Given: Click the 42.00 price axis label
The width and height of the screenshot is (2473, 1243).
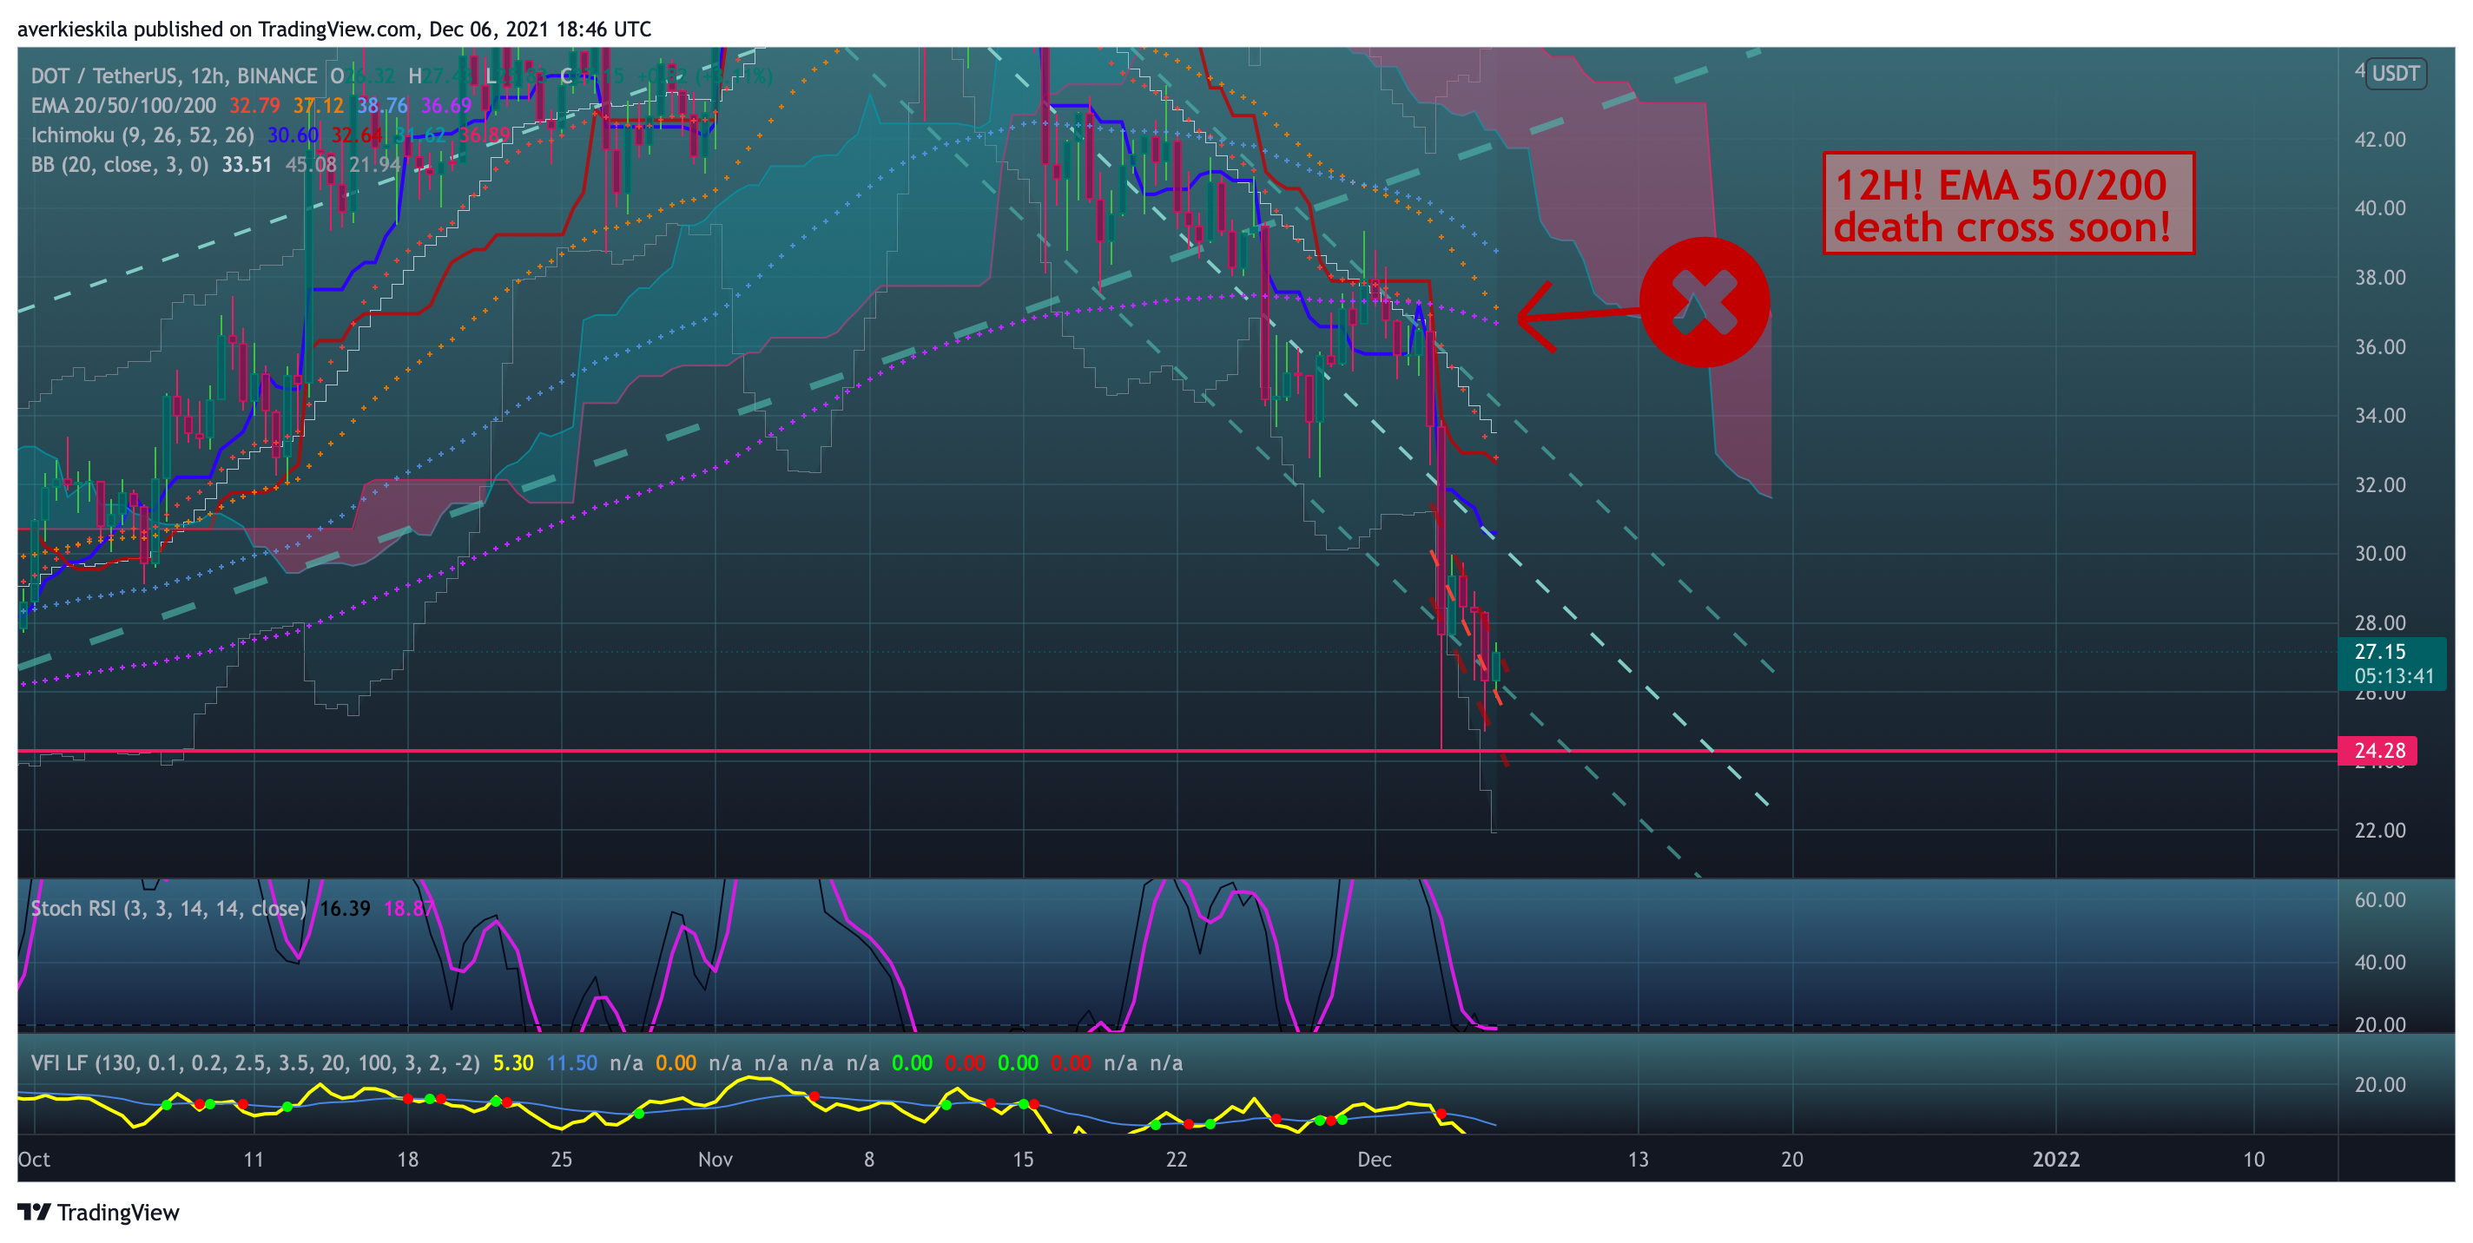Looking at the screenshot, I should [2380, 139].
